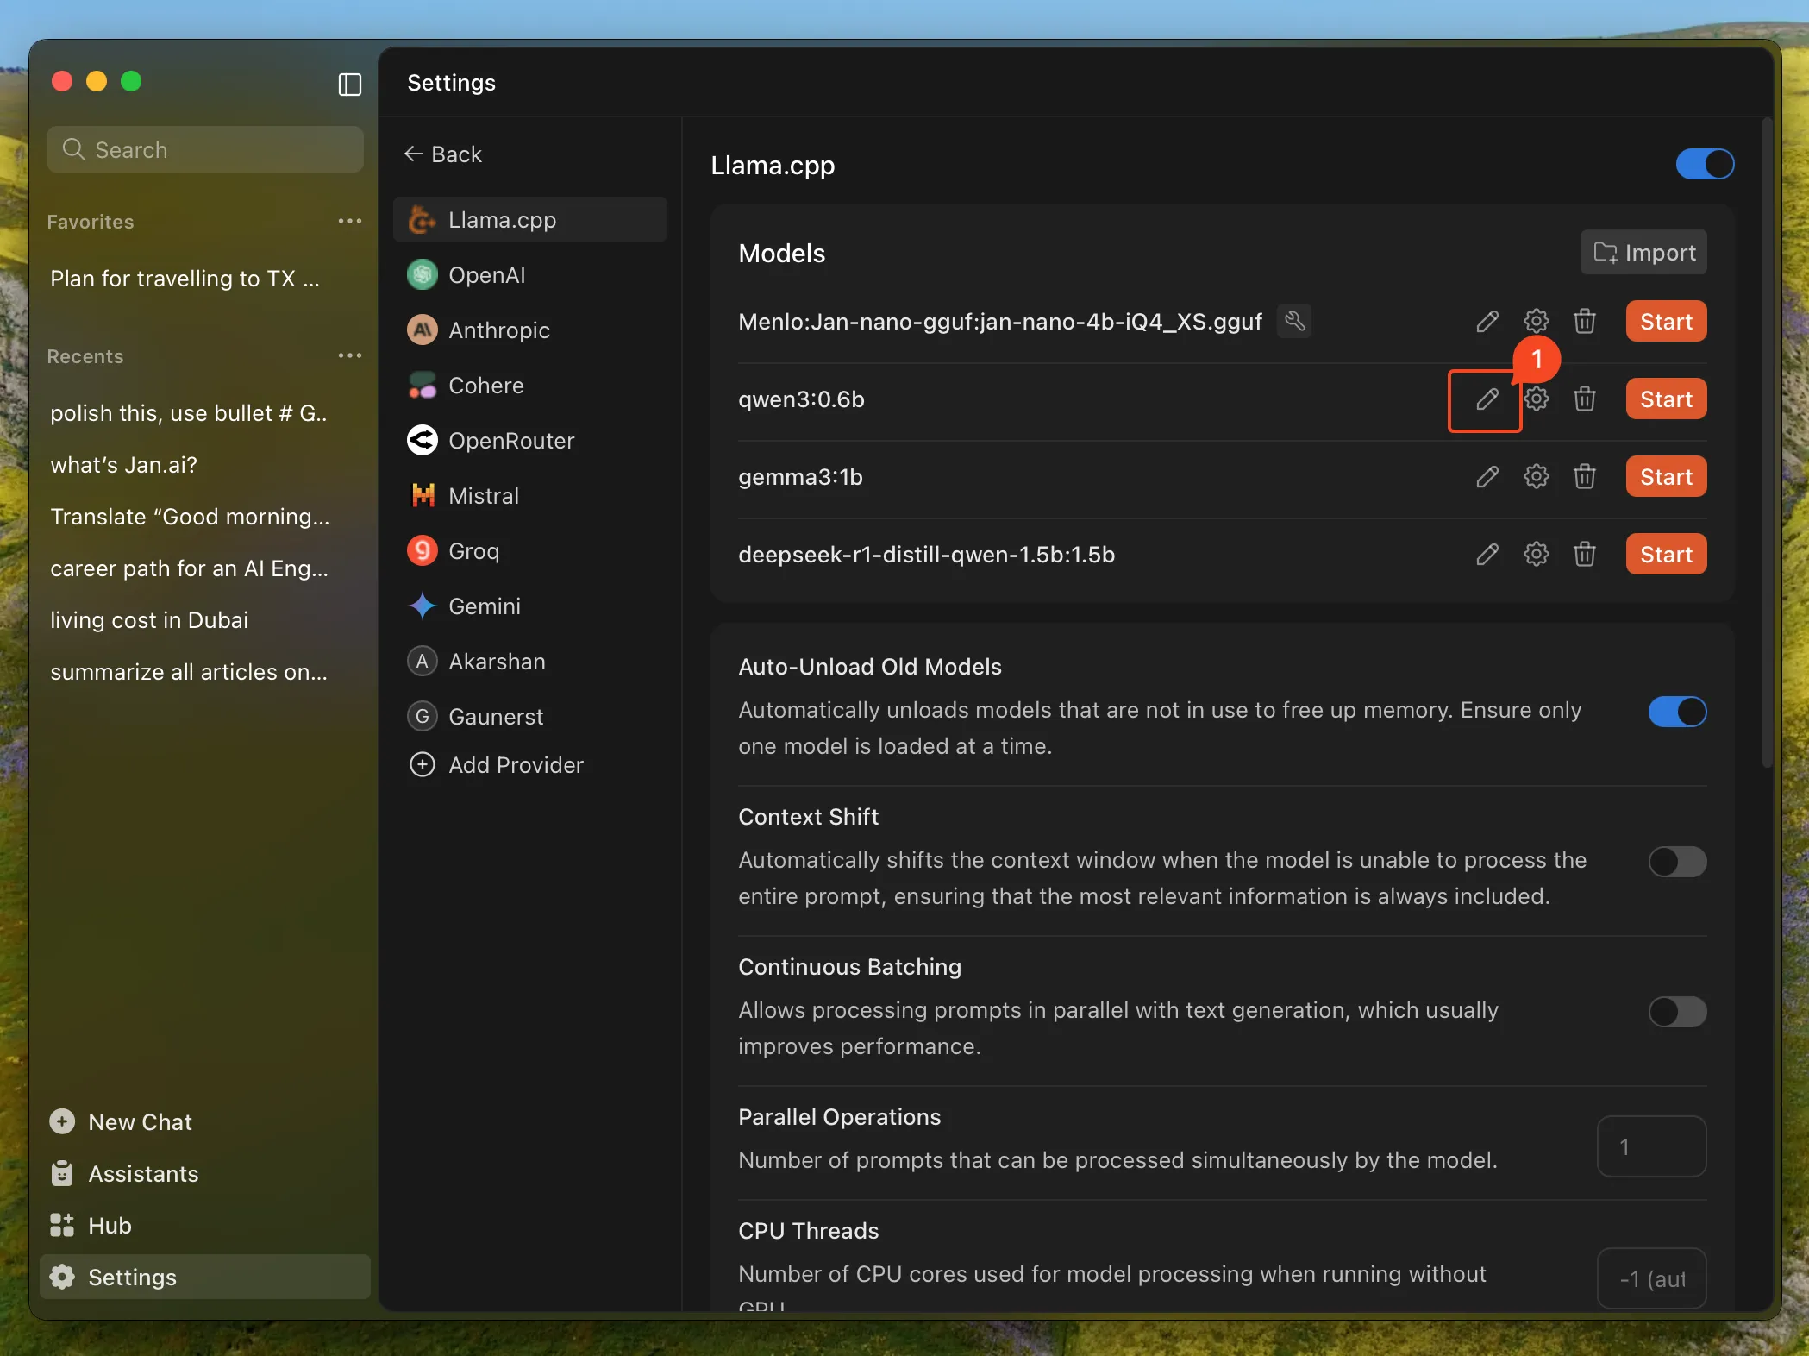Open the Recents three-dot options menu

tap(349, 356)
